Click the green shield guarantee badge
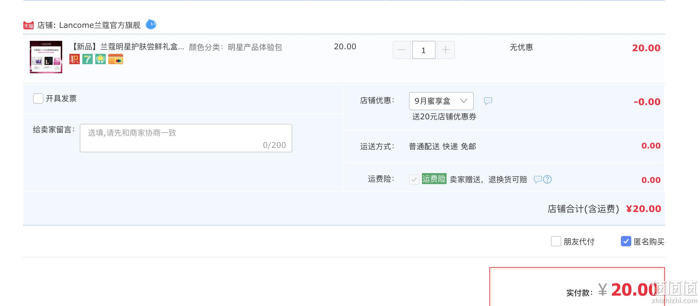The width and height of the screenshot is (700, 306). coord(100,59)
